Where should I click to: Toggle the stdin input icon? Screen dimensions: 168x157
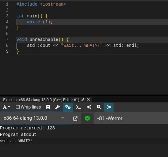pyautogui.click(x=89, y=107)
